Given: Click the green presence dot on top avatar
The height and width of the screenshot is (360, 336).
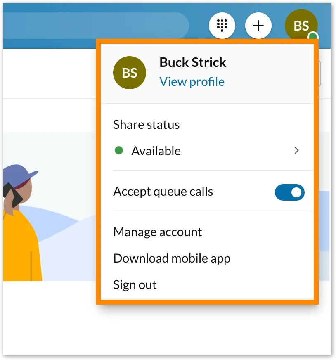Looking at the screenshot, I should [x=313, y=38].
